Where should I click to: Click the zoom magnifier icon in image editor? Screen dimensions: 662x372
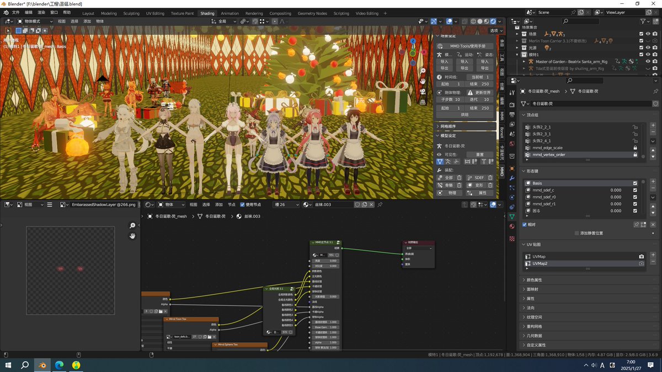(x=132, y=225)
